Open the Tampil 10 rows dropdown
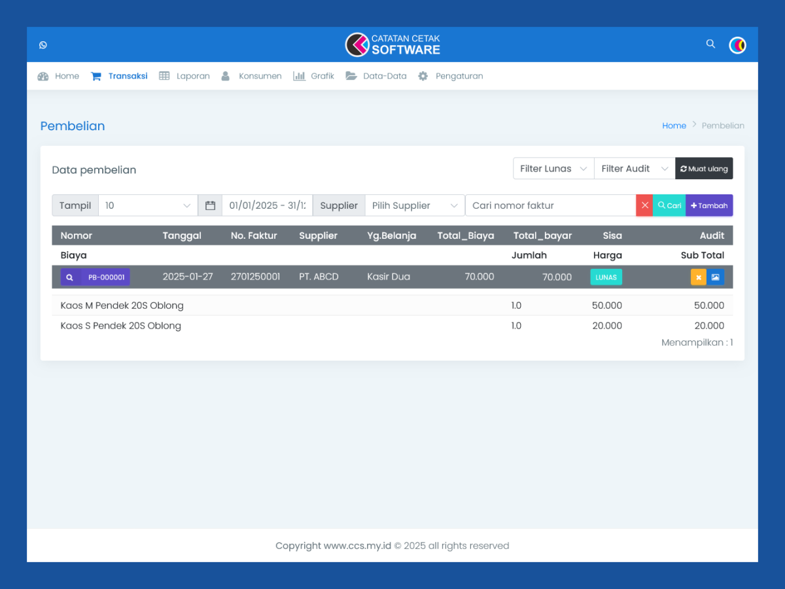Viewport: 785px width, 589px height. [148, 205]
